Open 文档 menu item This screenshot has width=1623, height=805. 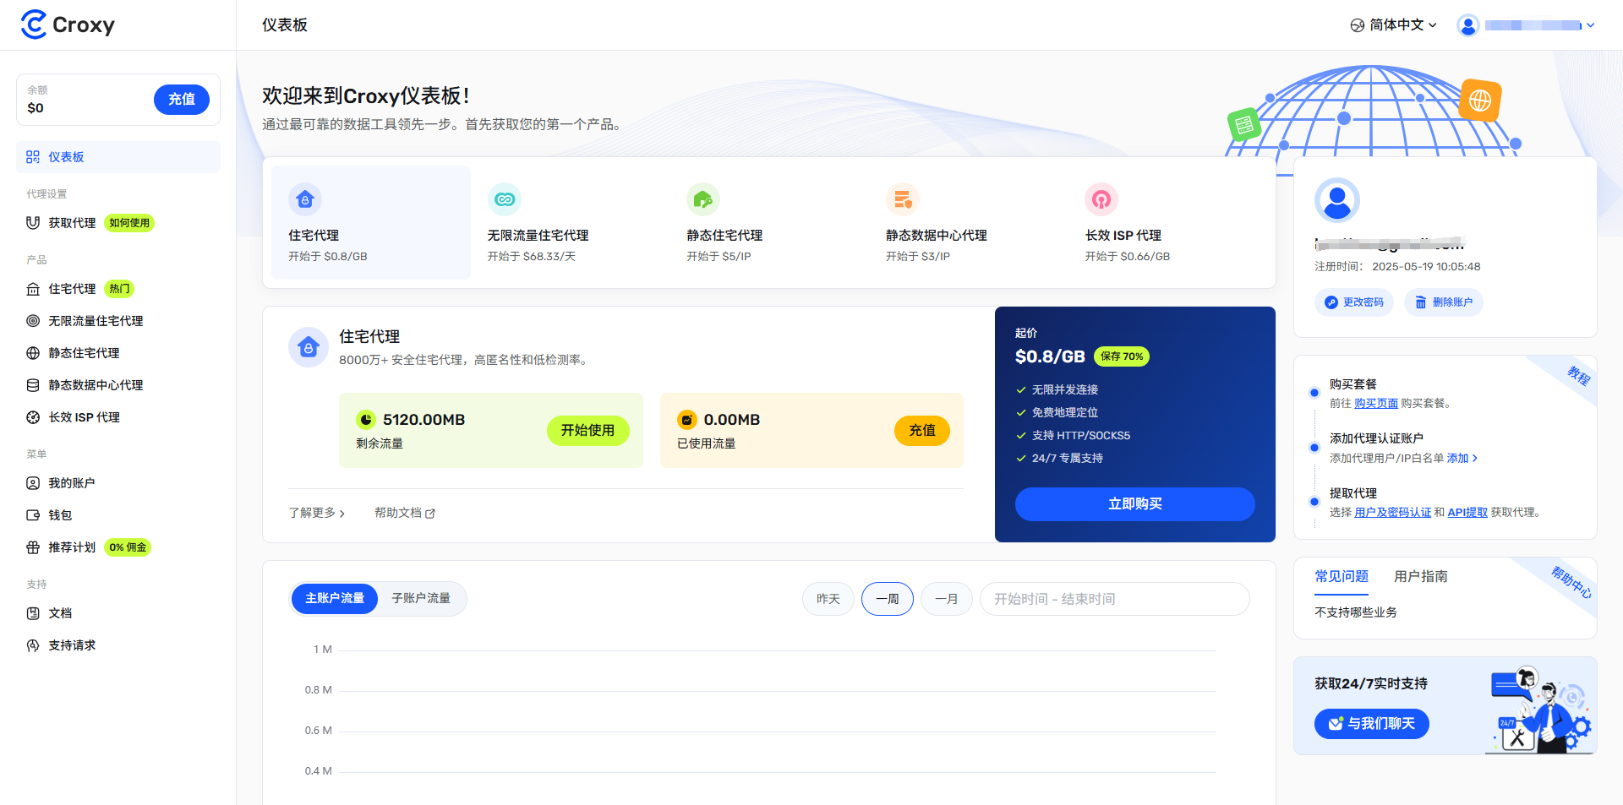click(x=118, y=613)
